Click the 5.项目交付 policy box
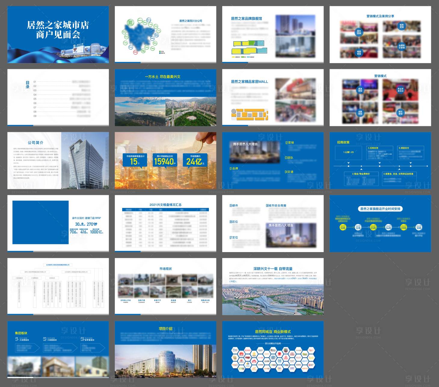The width and height of the screenshot is (439, 387). coord(411,153)
